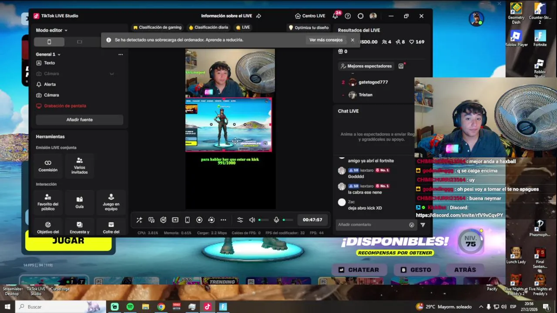Open the Cofre del tesoro tool
Image resolution: width=557 pixels, height=313 pixels.
[111, 228]
